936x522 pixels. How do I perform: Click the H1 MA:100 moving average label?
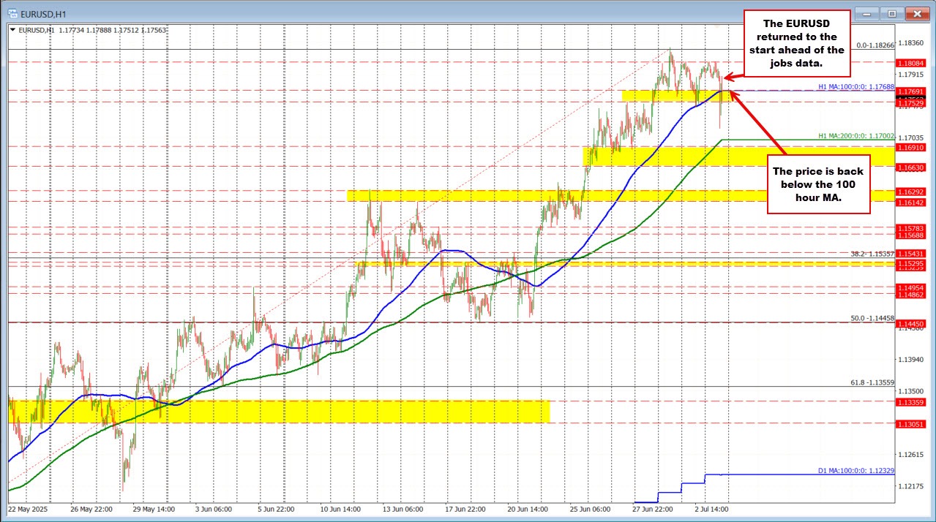pyautogui.click(x=855, y=87)
